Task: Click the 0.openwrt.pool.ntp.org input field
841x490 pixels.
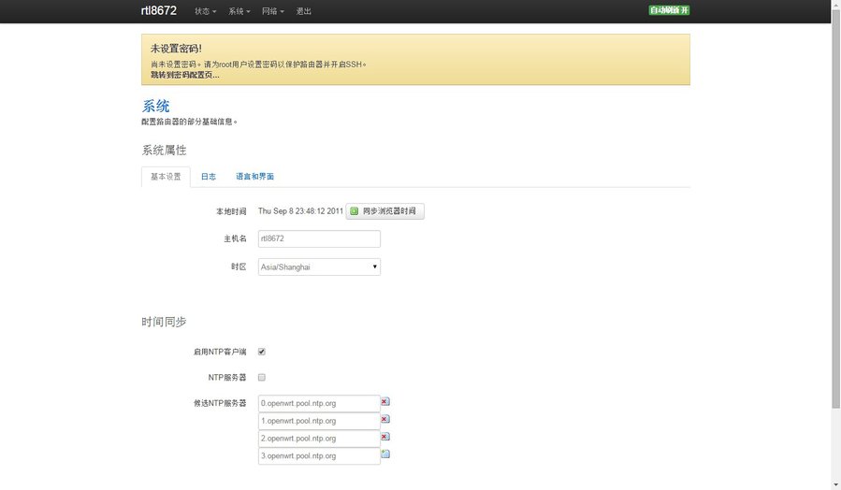Action: tap(319, 403)
